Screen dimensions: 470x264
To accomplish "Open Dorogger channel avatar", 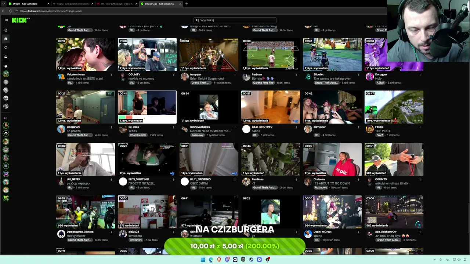I will tap(370, 77).
